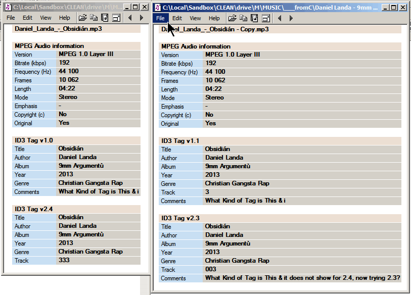411x295 pixels.
Task: Open the File menu in the right window
Action: [160, 18]
